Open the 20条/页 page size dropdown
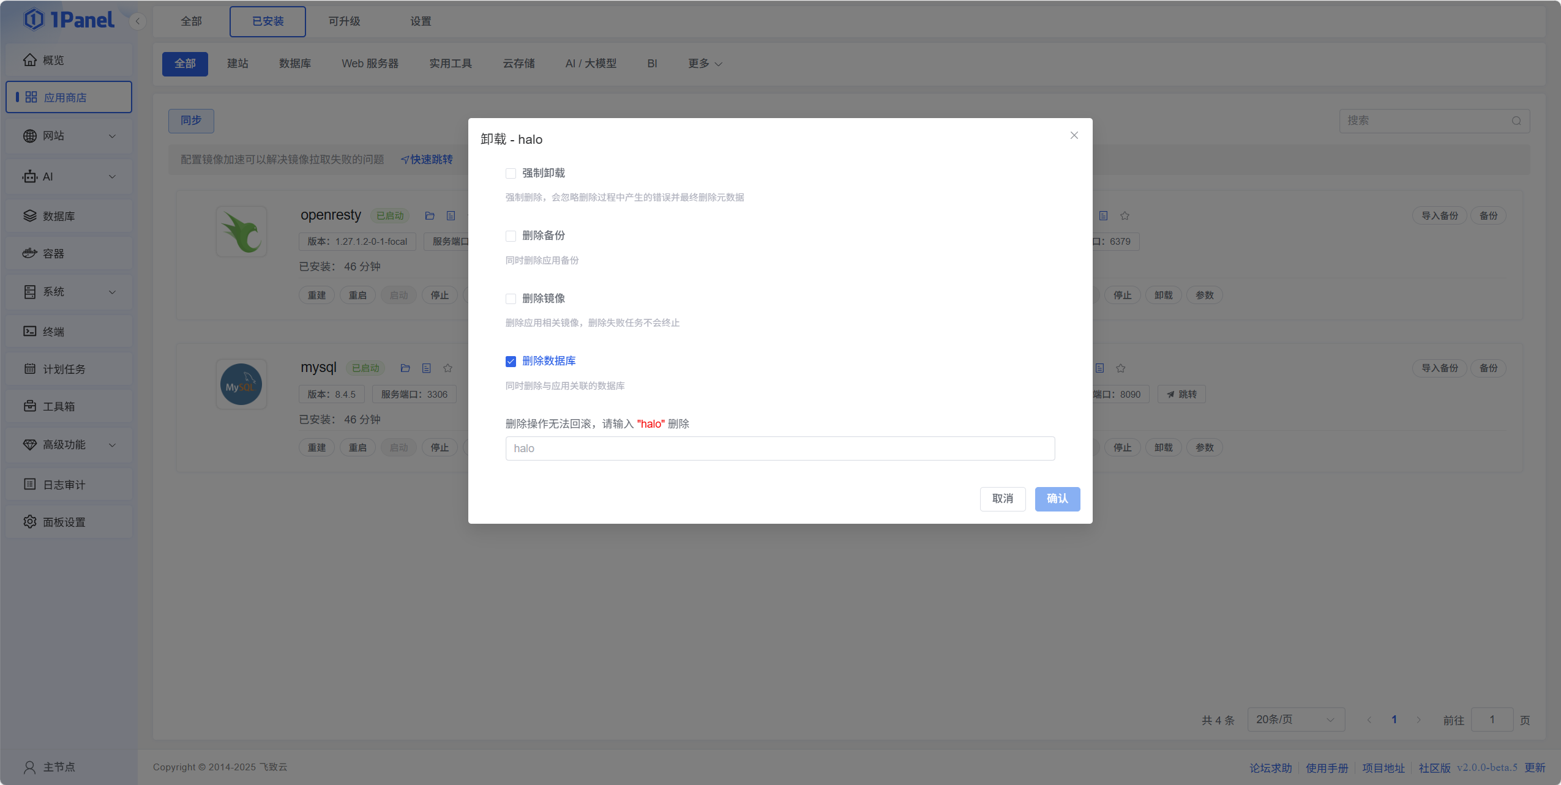Image resolution: width=1561 pixels, height=785 pixels. click(x=1296, y=720)
